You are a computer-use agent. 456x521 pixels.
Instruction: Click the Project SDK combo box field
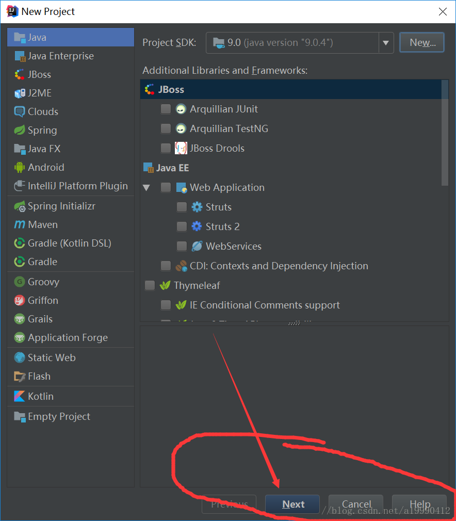(300, 43)
